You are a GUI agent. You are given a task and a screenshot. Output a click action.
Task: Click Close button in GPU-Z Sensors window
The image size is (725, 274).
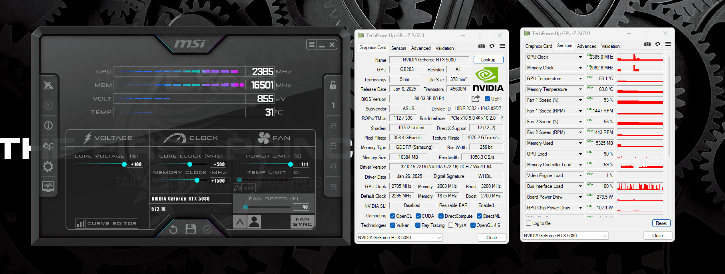click(x=657, y=236)
